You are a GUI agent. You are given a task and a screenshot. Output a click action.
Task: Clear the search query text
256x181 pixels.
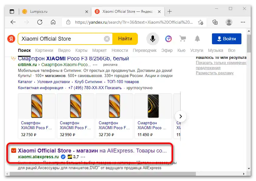[x=107, y=39]
